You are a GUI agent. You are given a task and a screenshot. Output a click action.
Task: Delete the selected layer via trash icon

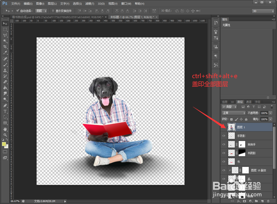[x=268, y=201]
